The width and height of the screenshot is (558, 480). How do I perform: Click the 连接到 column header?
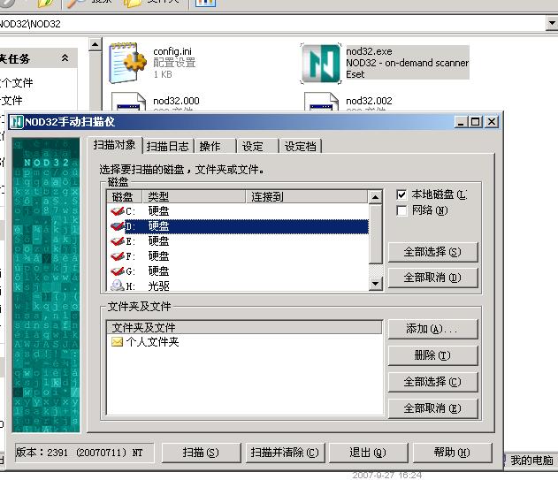(x=307, y=196)
